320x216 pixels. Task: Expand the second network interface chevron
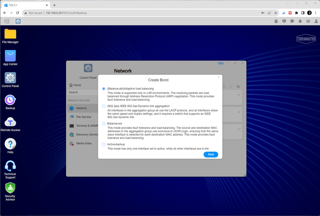pyautogui.click(x=239, y=112)
